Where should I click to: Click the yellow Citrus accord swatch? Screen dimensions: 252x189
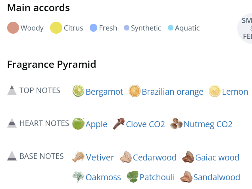tap(56, 28)
